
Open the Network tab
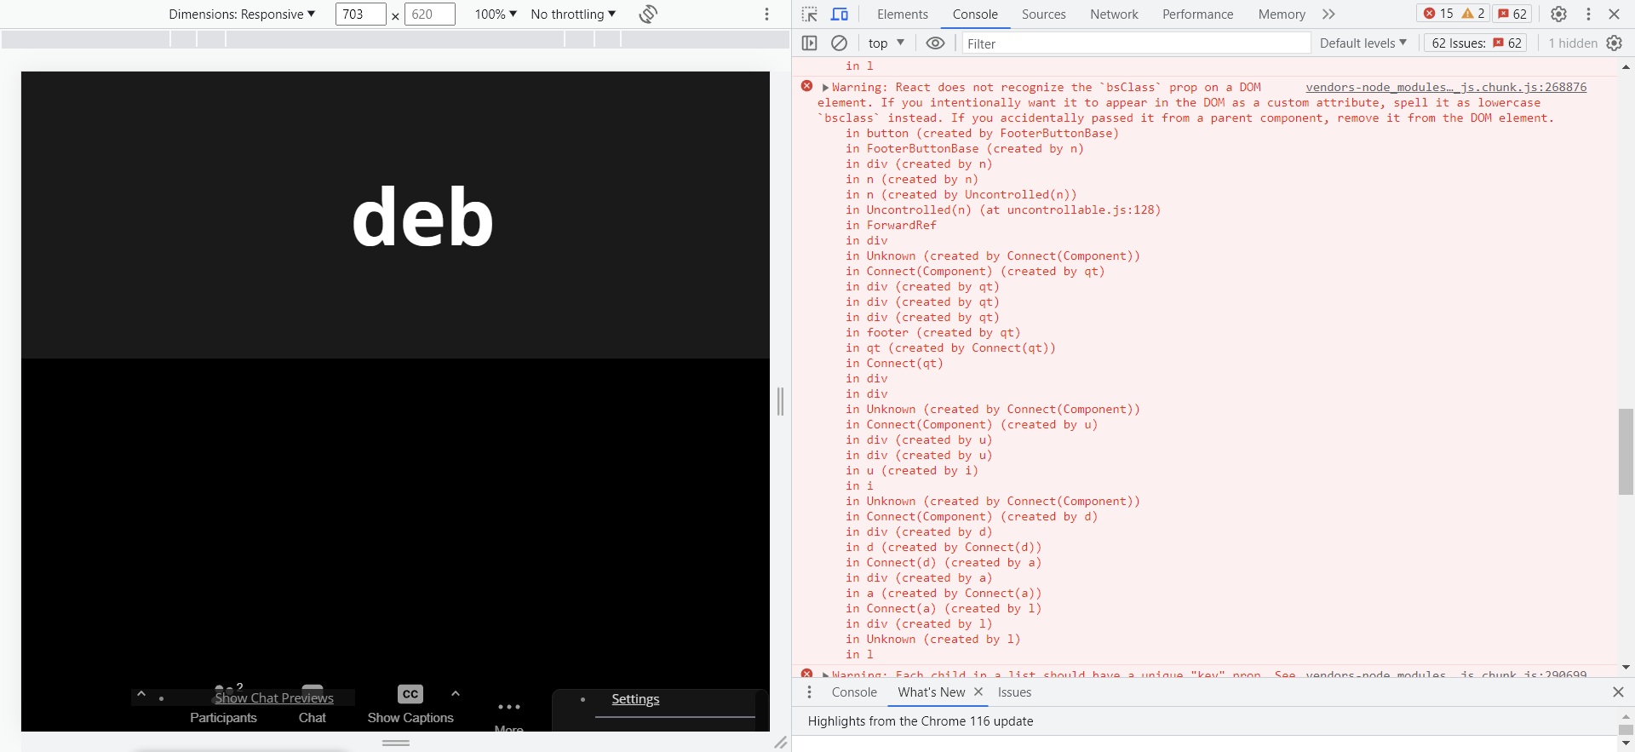(1114, 14)
